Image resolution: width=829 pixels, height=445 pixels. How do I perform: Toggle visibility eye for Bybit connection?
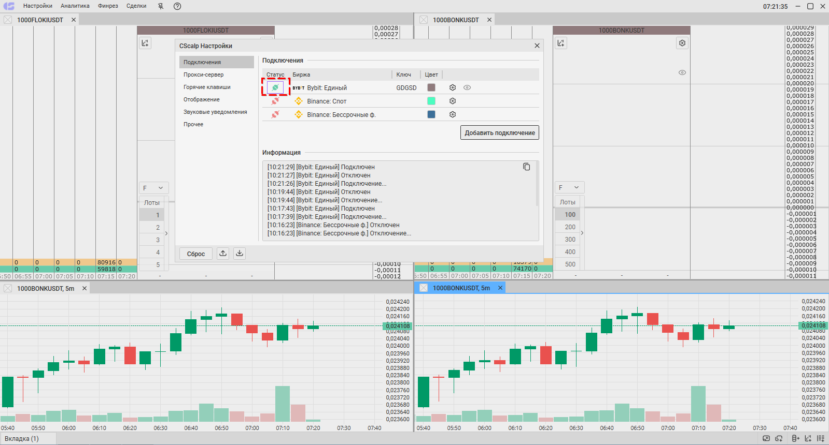(x=467, y=87)
